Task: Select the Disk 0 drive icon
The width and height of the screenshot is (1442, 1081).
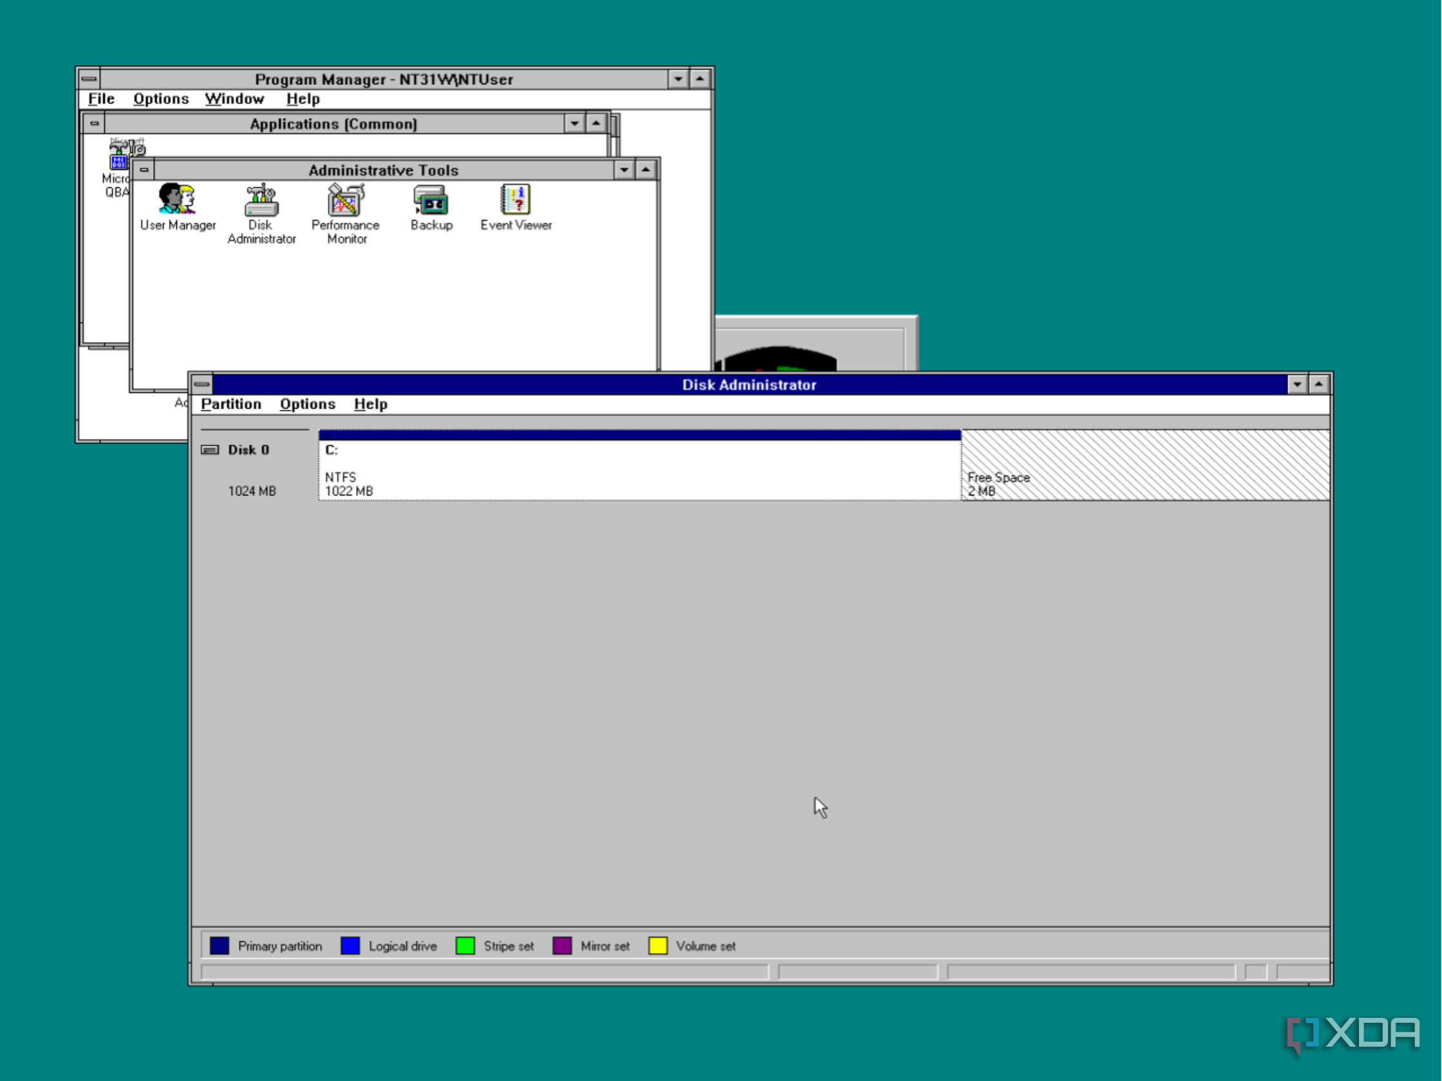Action: pos(209,450)
